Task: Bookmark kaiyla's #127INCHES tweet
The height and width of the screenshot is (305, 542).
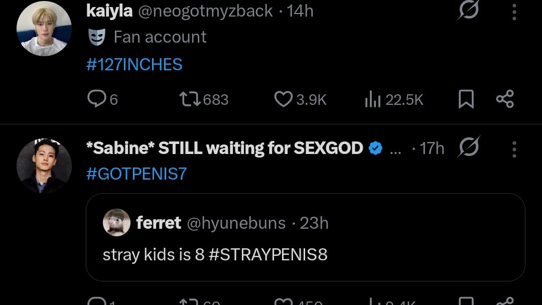Action: point(466,99)
